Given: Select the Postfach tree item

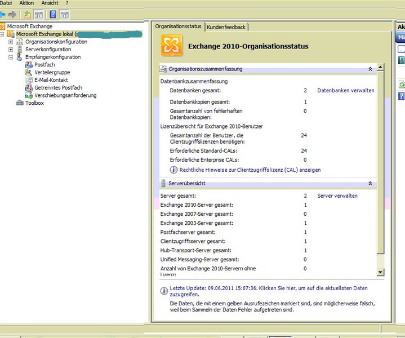Looking at the screenshot, I should click(44, 65).
